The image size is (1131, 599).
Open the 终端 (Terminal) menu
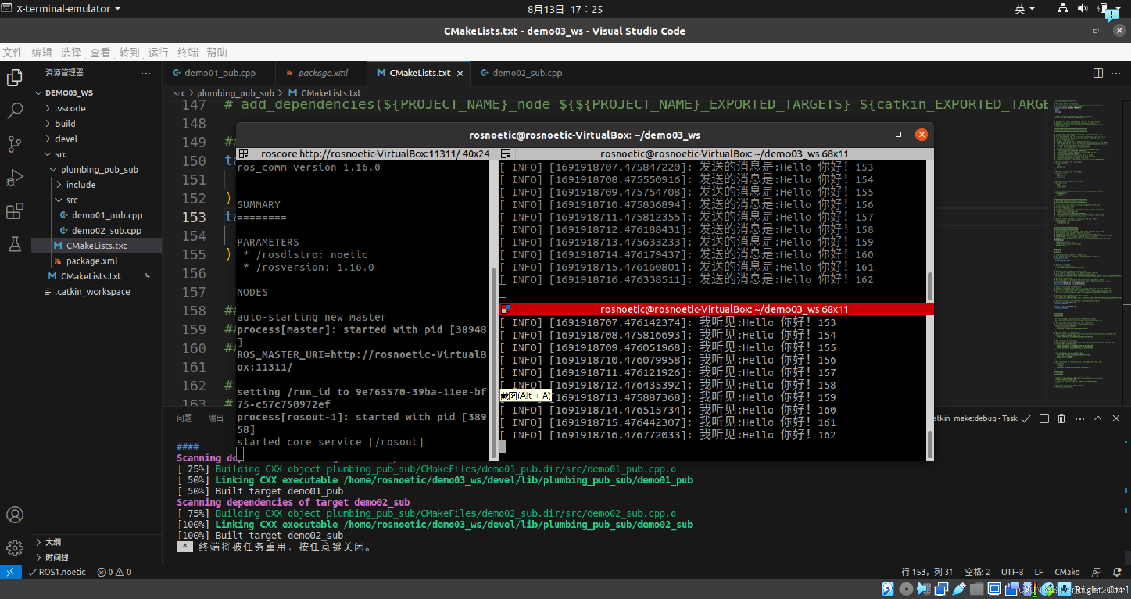(188, 52)
